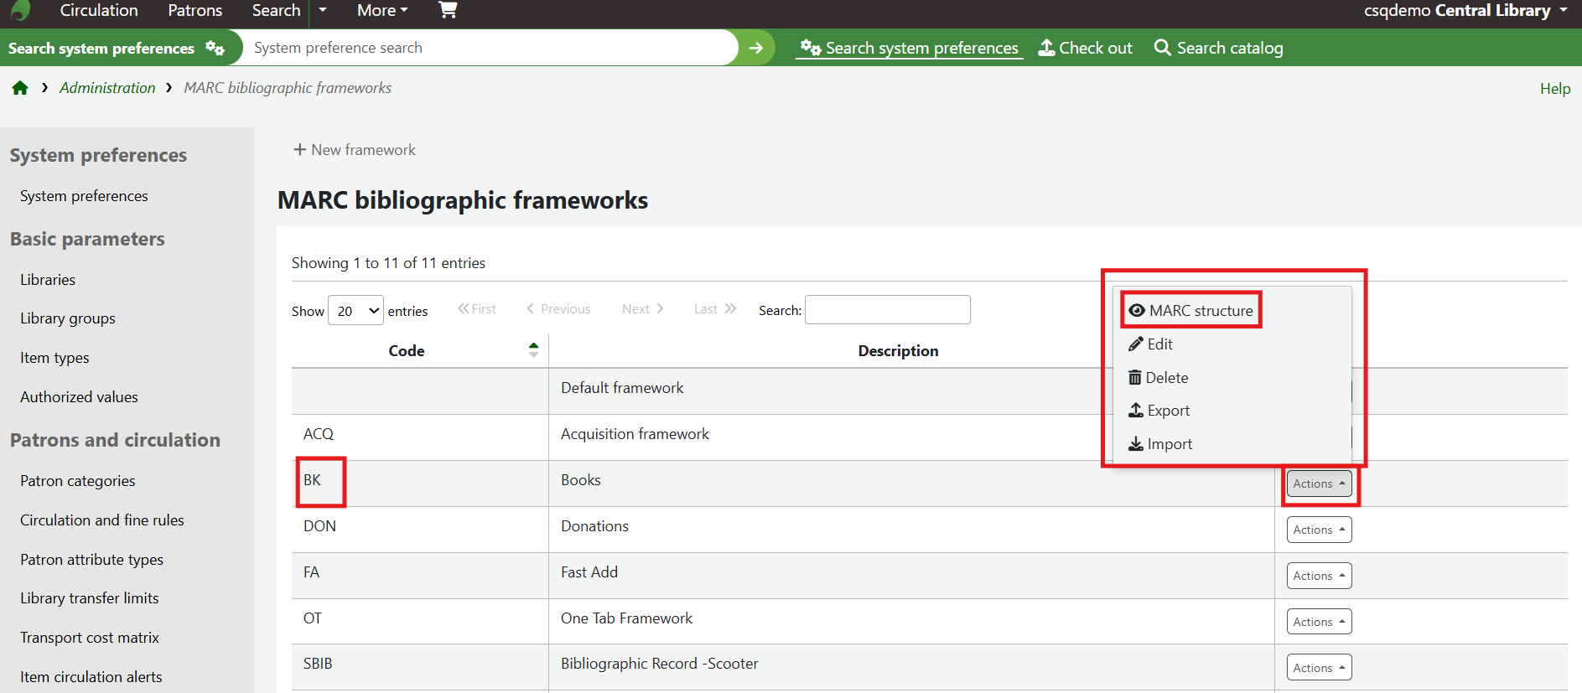This screenshot has width=1582, height=693.
Task: Open the Administration breadcrumb link
Action: pyautogui.click(x=107, y=88)
